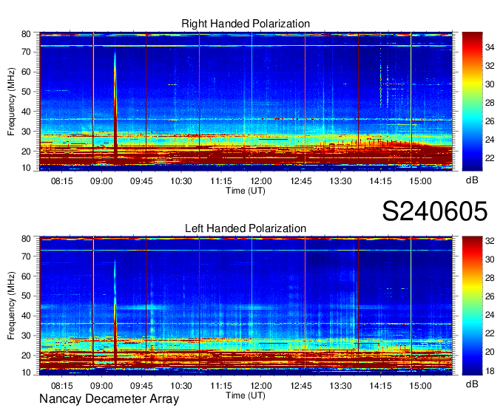Click the '15:00' tick on the lower time axis
This screenshot has height=408, width=503.
(421, 386)
